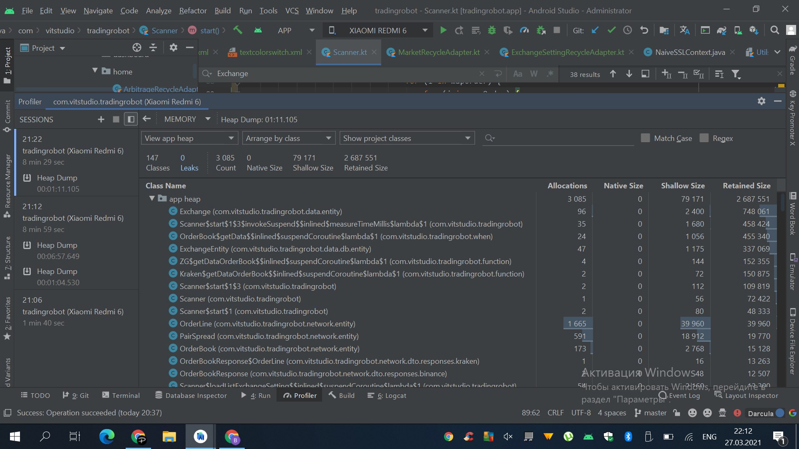Open Microsoft Edge from taskbar

[107, 437]
